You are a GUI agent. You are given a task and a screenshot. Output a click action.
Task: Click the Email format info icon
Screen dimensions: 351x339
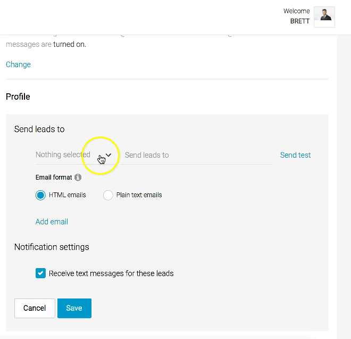78,177
